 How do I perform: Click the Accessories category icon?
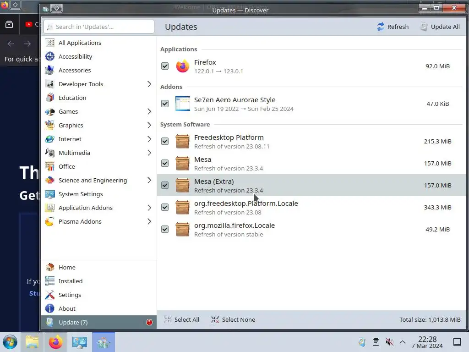49,70
